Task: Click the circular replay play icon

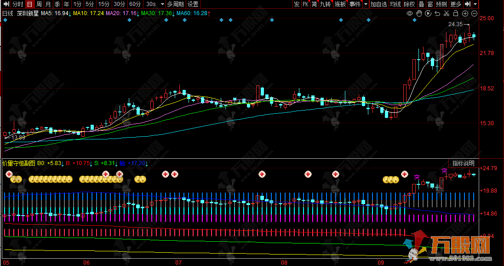Action: click(428, 13)
